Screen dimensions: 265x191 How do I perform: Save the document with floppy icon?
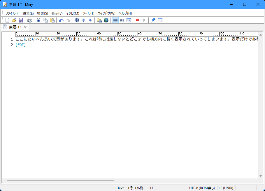21,20
